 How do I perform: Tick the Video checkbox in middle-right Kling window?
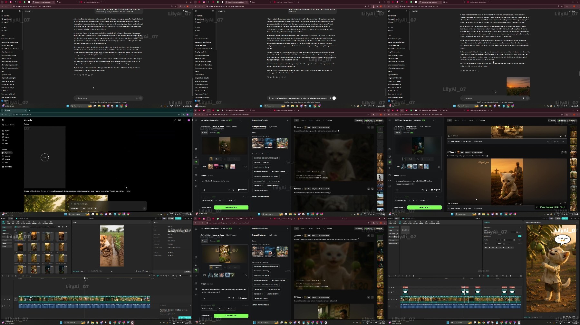click(448, 152)
